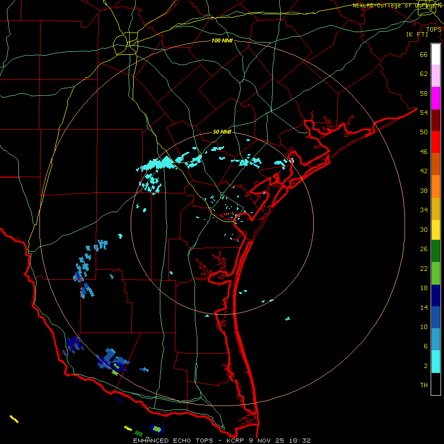Click the 46 value on the scale

tap(424, 152)
